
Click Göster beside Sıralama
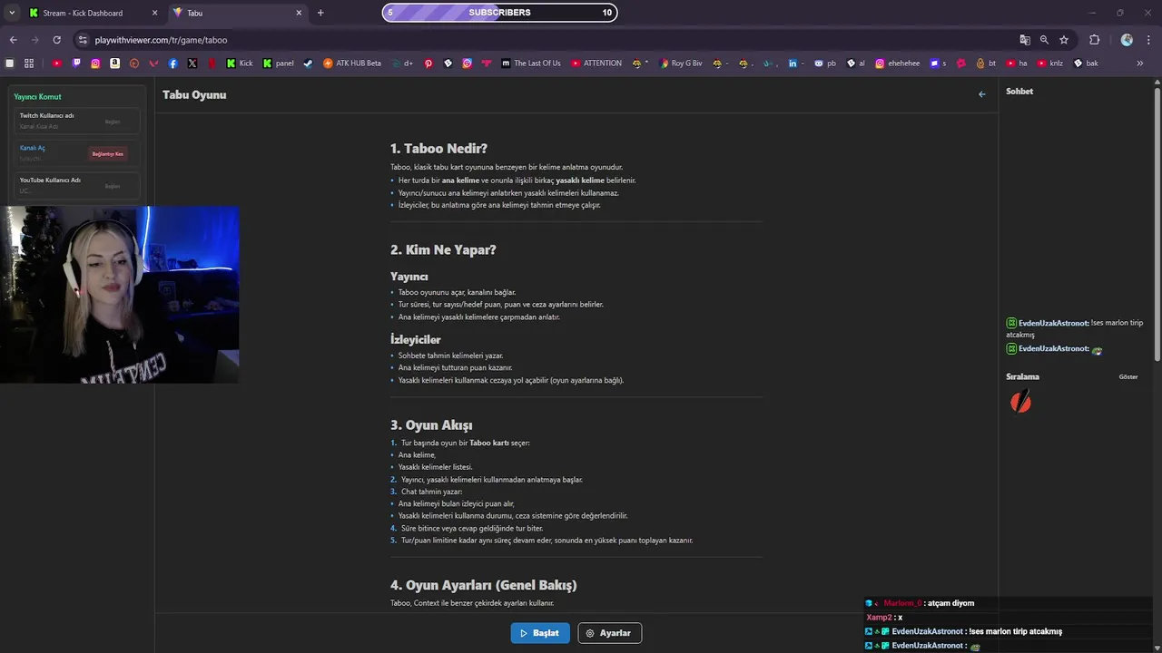(x=1128, y=376)
